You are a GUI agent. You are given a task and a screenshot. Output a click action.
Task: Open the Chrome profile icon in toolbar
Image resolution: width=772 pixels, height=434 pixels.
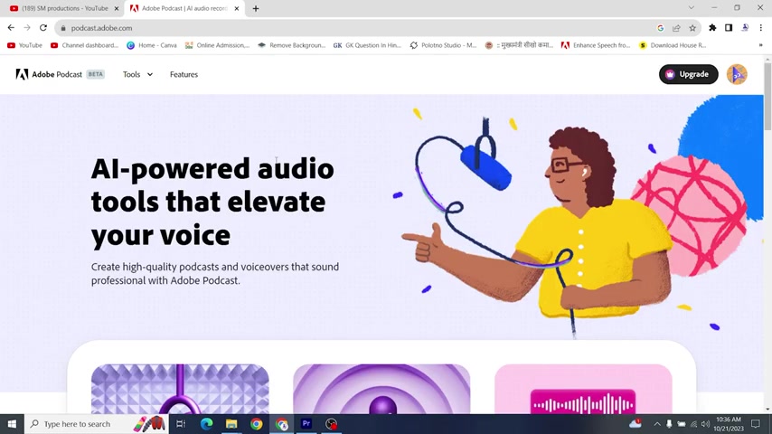click(x=745, y=28)
